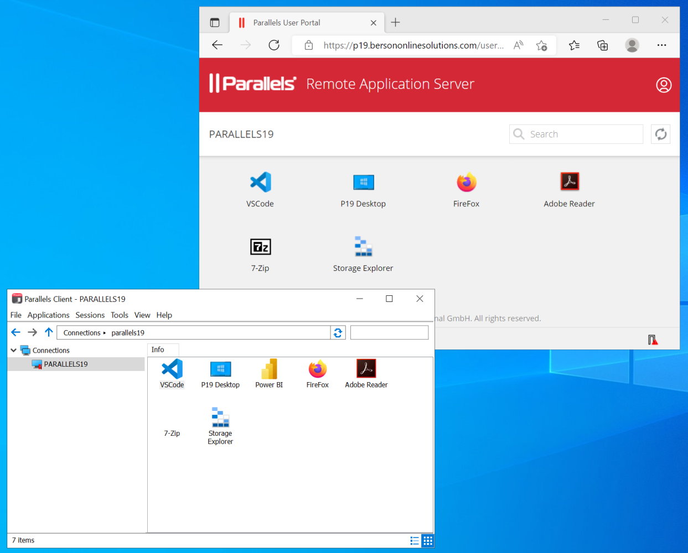
Task: Open the browser Favorites list
Action: (575, 45)
